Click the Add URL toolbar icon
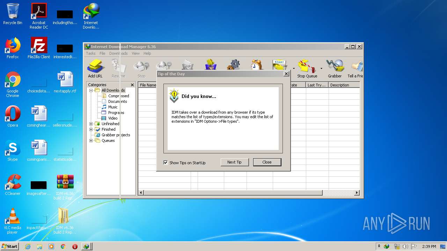The image size is (447, 251). pos(95,69)
